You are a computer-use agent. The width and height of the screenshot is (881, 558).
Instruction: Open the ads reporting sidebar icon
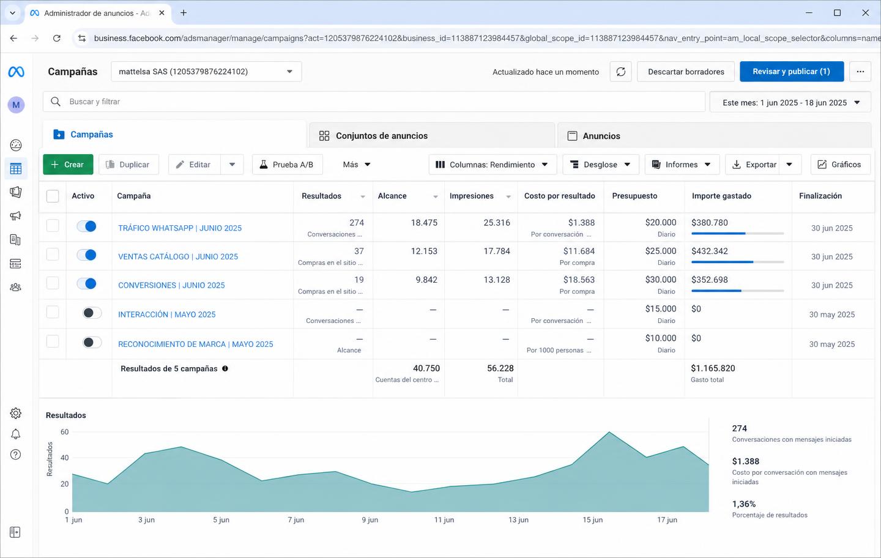16,192
